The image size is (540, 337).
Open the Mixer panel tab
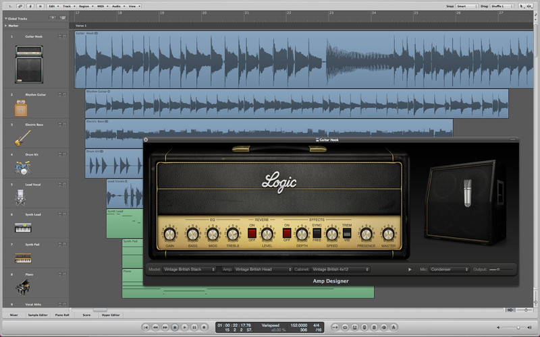pyautogui.click(x=13, y=315)
